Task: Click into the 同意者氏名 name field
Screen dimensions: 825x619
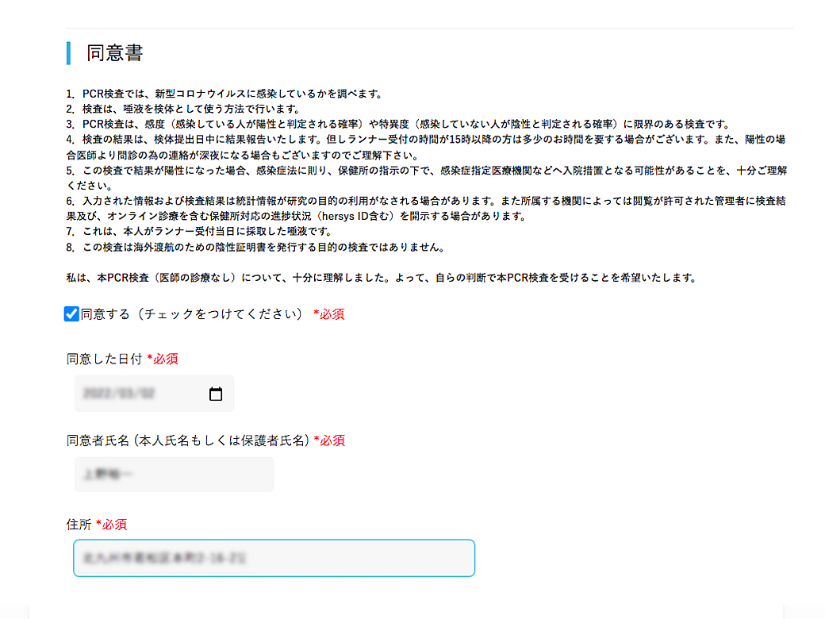Action: tap(174, 475)
